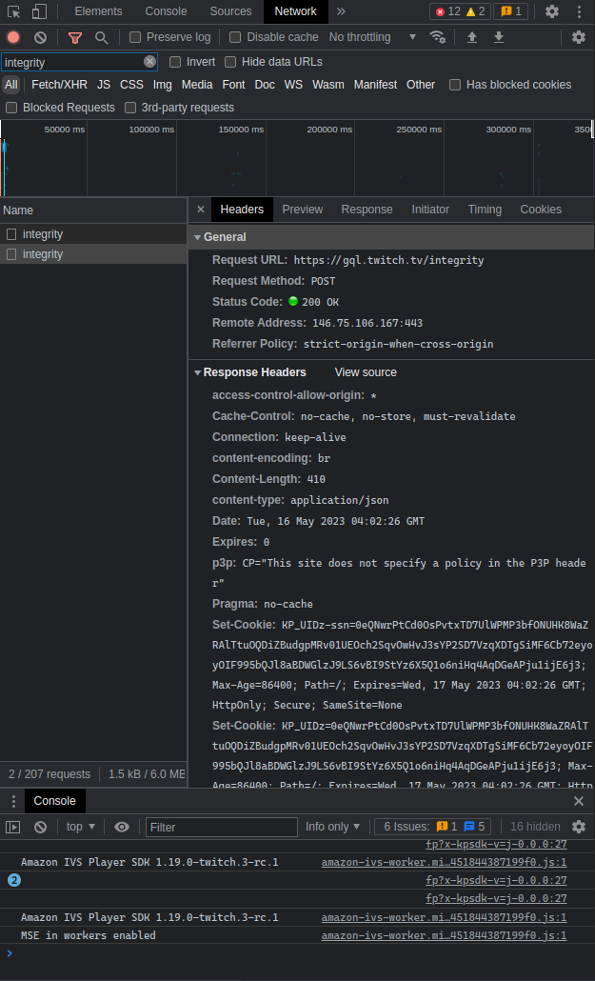Viewport: 595px width, 981px height.
Task: Import HAR file upload icon
Action: click(472, 37)
